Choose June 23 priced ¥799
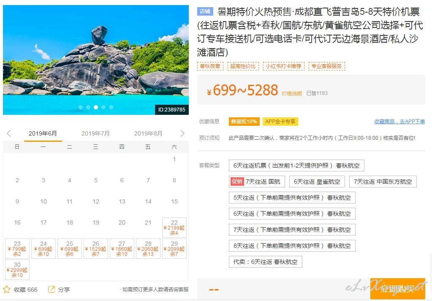The height and width of the screenshot is (301, 432). pos(17,249)
